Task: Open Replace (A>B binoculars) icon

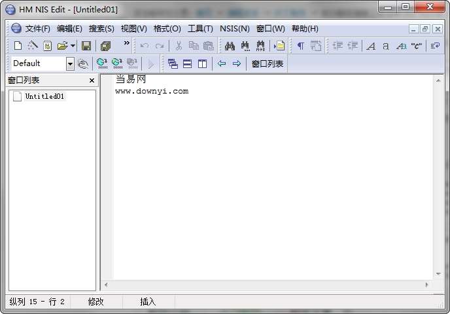Action: [260, 46]
